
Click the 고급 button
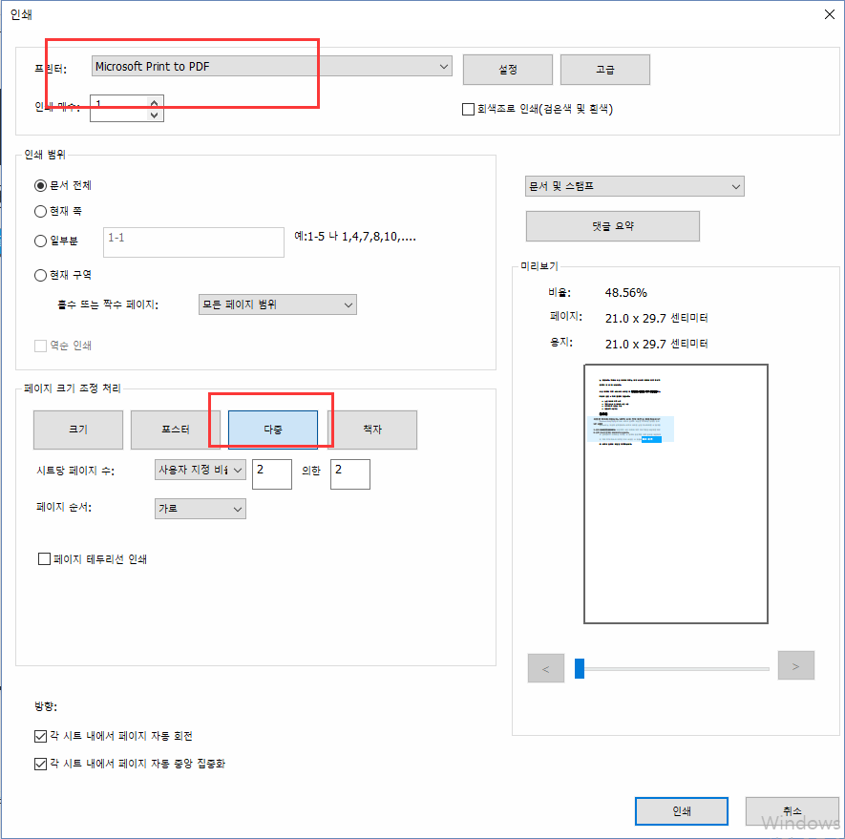pos(604,70)
